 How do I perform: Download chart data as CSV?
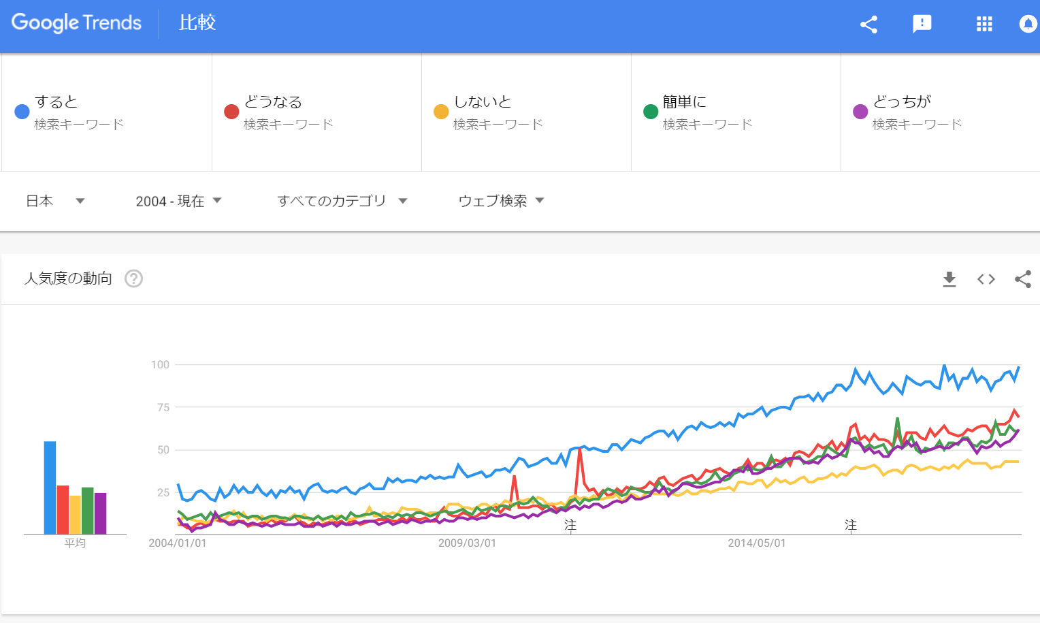point(949,279)
